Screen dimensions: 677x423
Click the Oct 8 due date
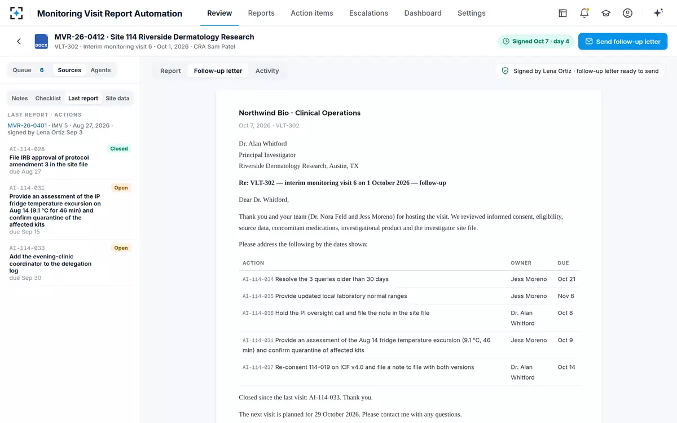tap(565, 313)
